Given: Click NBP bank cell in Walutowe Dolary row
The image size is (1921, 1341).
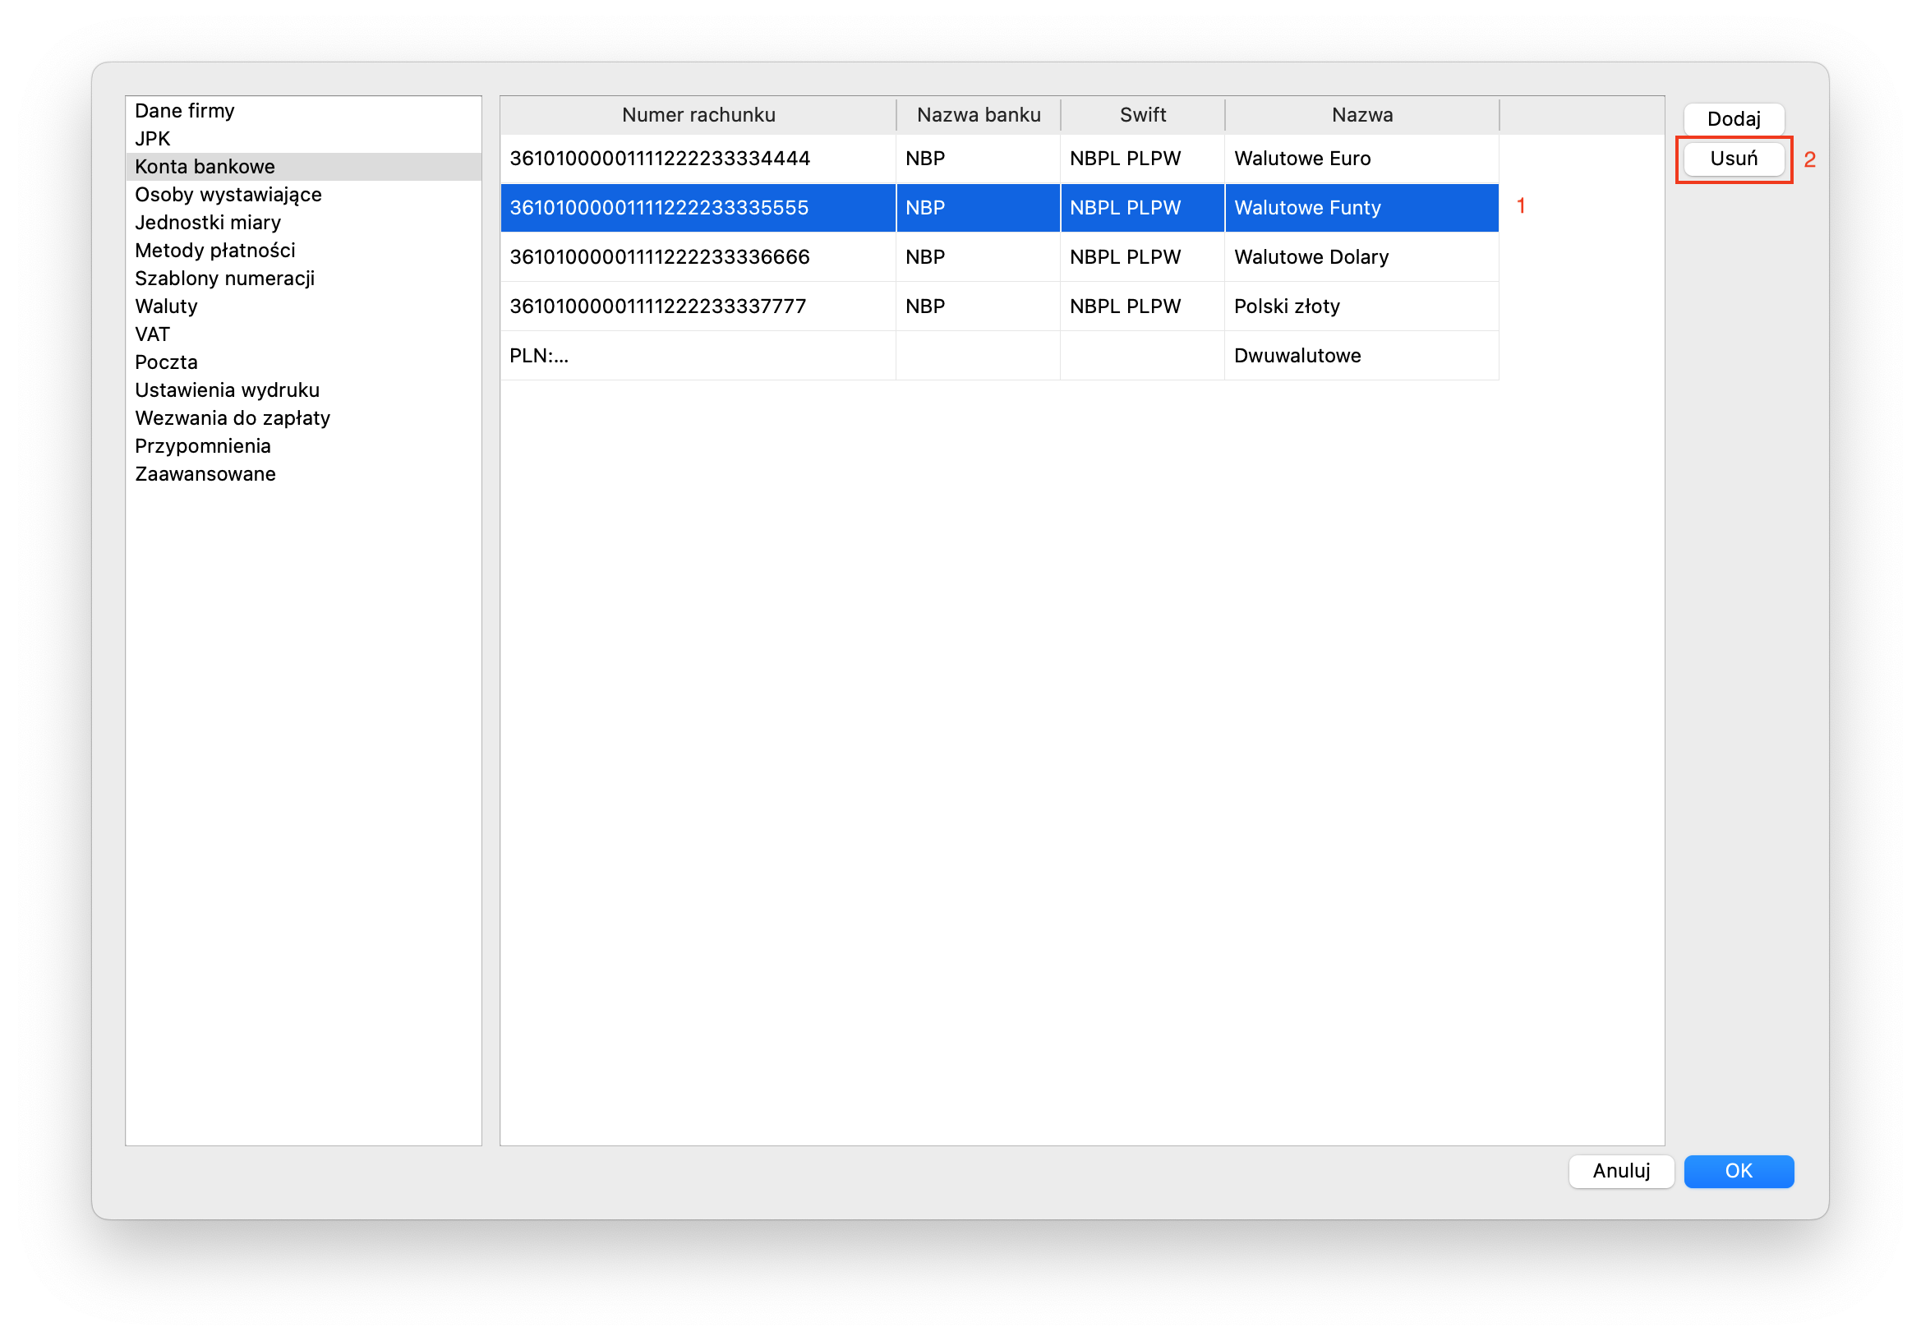Looking at the screenshot, I should 978,257.
